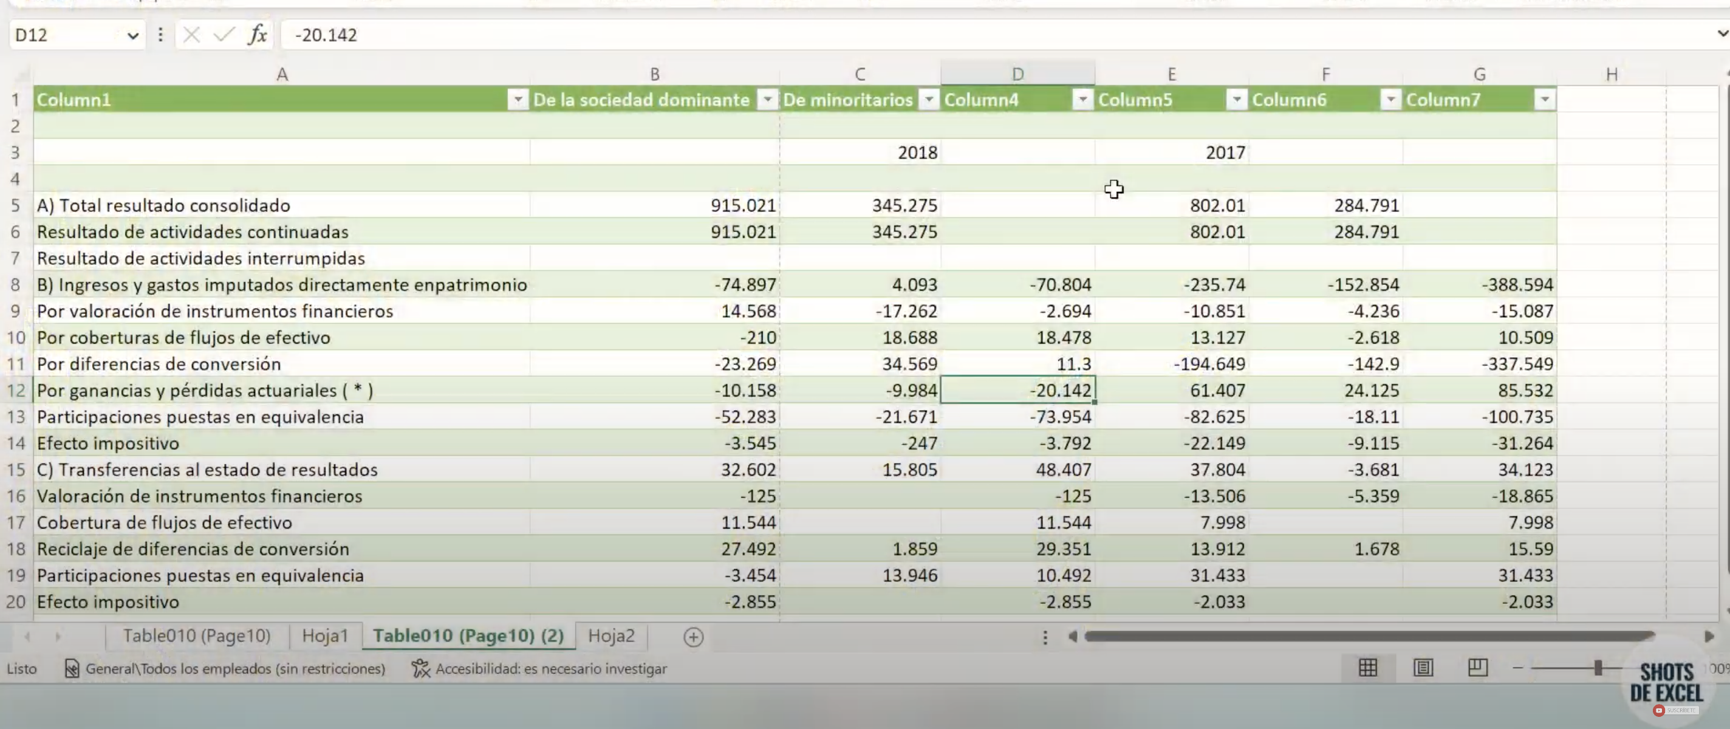Image resolution: width=1730 pixels, height=729 pixels.
Task: Select cell 'A) Total resultado consolidado'
Action: tap(281, 205)
